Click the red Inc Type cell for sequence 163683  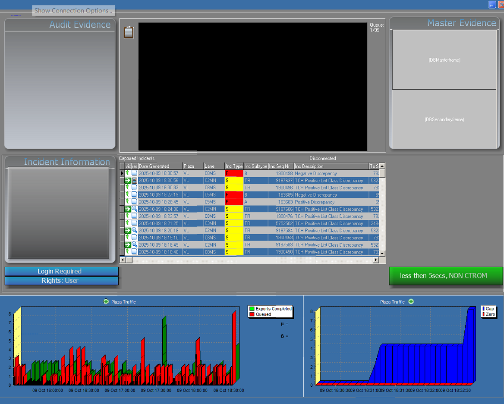click(x=234, y=202)
